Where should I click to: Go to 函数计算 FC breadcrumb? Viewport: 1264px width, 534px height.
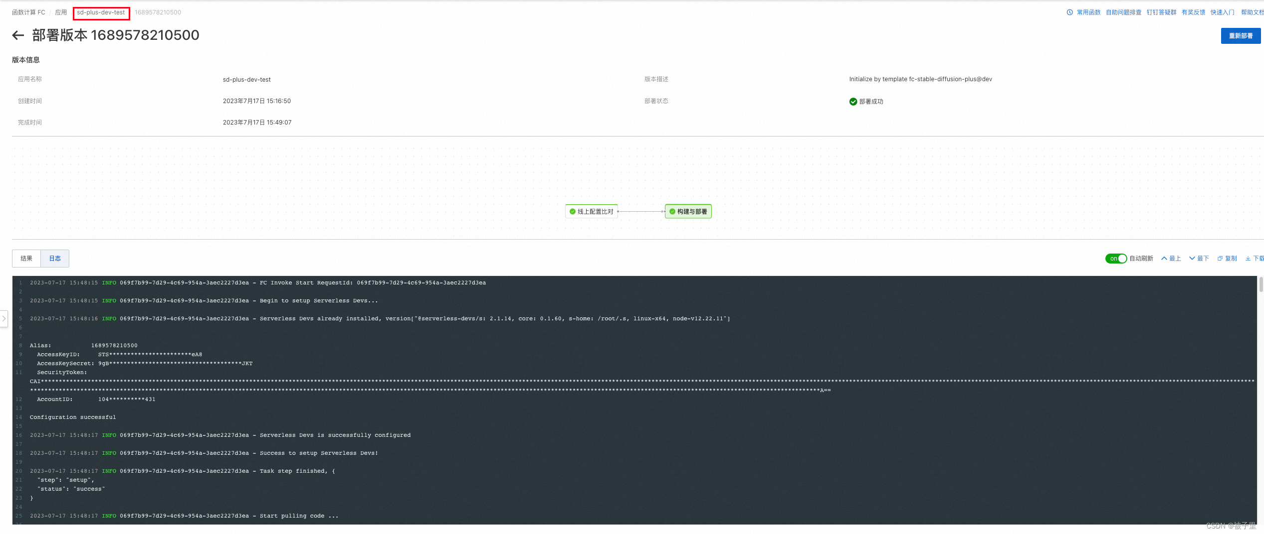point(28,12)
